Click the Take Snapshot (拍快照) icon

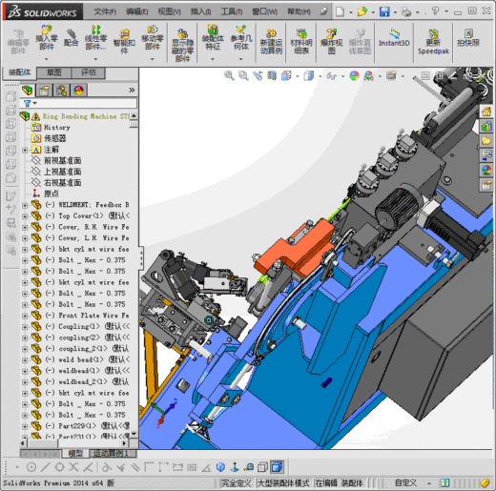(468, 38)
